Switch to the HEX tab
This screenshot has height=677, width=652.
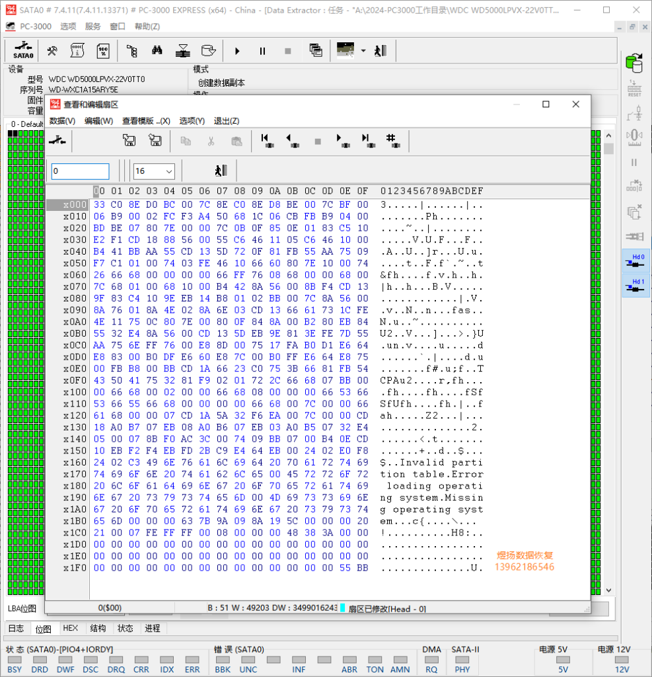[70, 628]
